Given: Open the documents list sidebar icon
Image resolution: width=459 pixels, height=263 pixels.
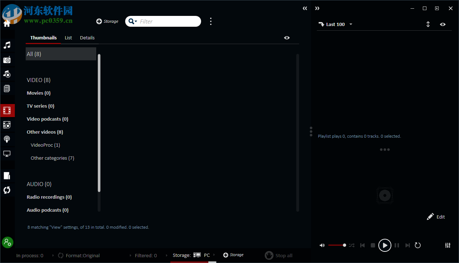Looking at the screenshot, I should 7,89.
